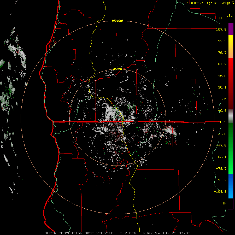Select the 45.6 scale value

coord(222,76)
